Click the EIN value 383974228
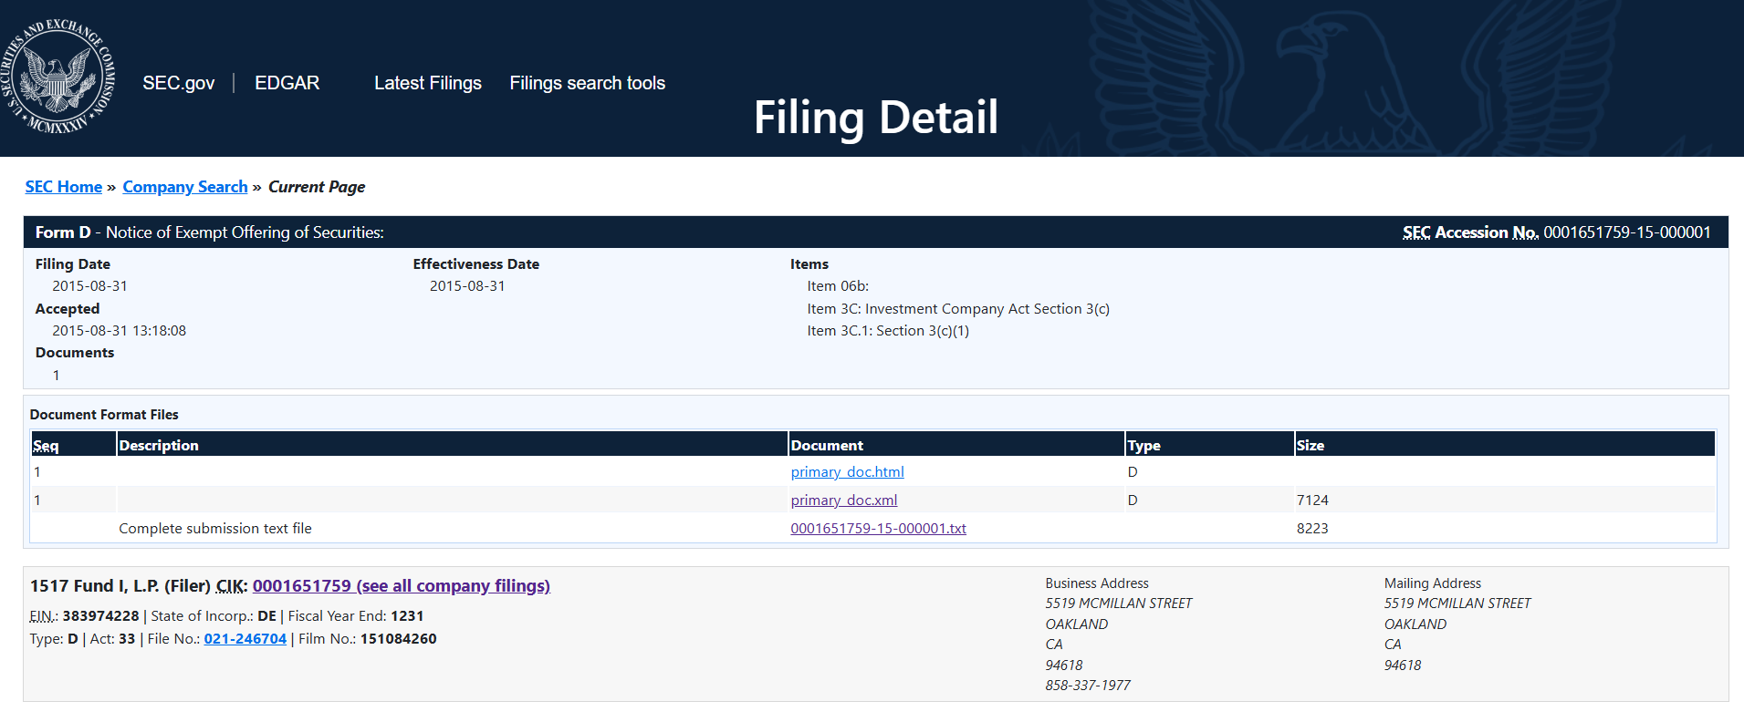 (100, 616)
